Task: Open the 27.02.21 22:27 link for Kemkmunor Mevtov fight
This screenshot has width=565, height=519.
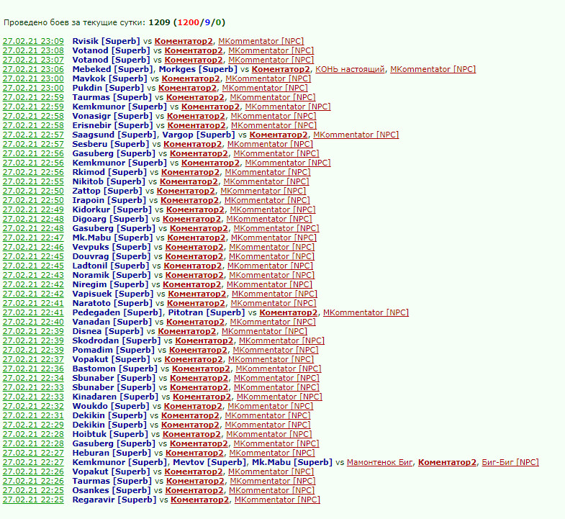Action: point(33,463)
